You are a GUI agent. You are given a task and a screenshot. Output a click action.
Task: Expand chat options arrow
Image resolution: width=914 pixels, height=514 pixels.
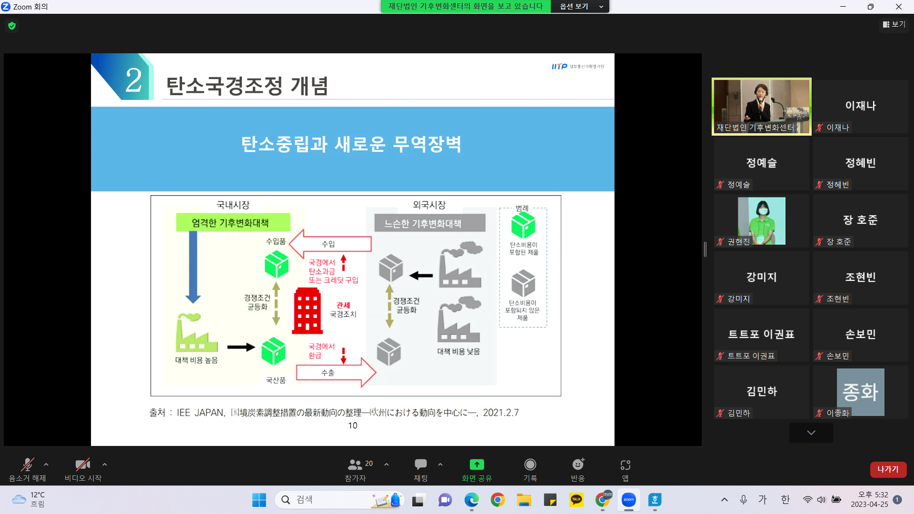(x=440, y=464)
